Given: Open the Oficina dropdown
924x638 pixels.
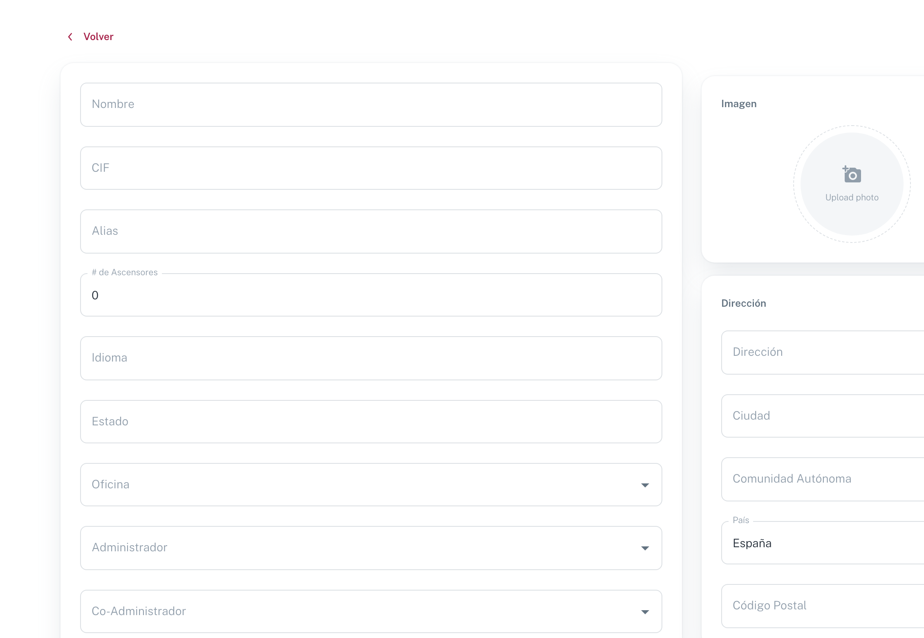Looking at the screenshot, I should tap(371, 485).
